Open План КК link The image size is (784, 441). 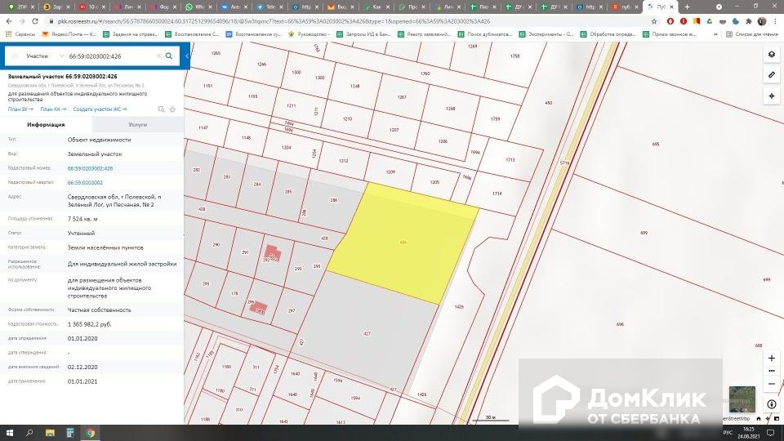point(53,109)
